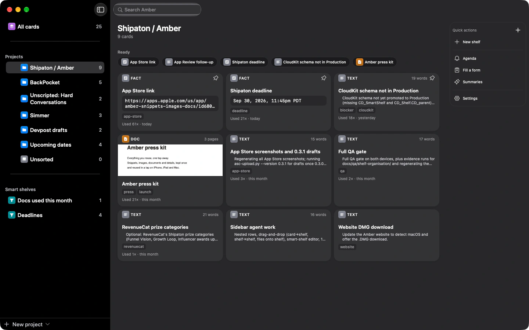Open Settings gear in Quick actions
Screen dimensions: 529x330
click(x=487, y=98)
